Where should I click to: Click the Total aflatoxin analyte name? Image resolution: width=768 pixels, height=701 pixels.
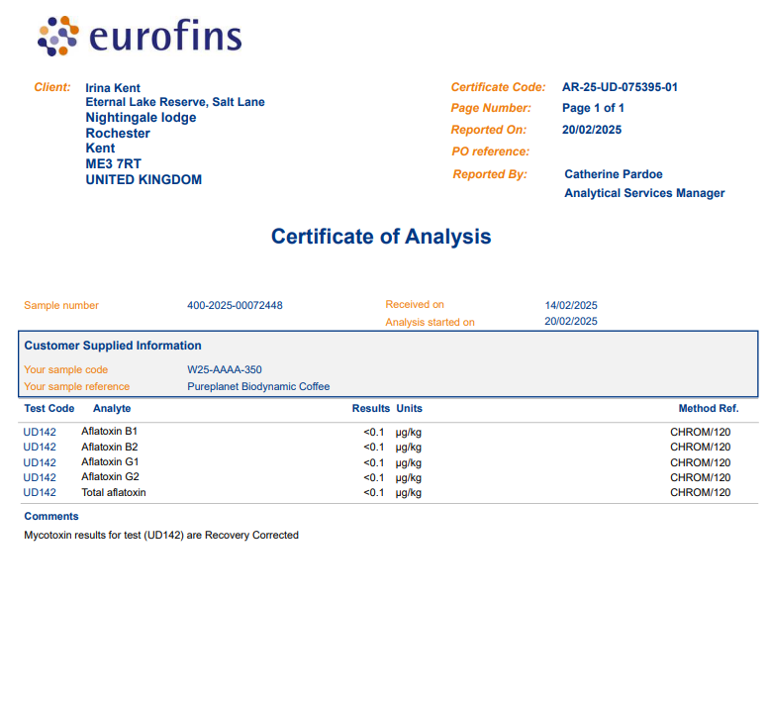pos(114,492)
